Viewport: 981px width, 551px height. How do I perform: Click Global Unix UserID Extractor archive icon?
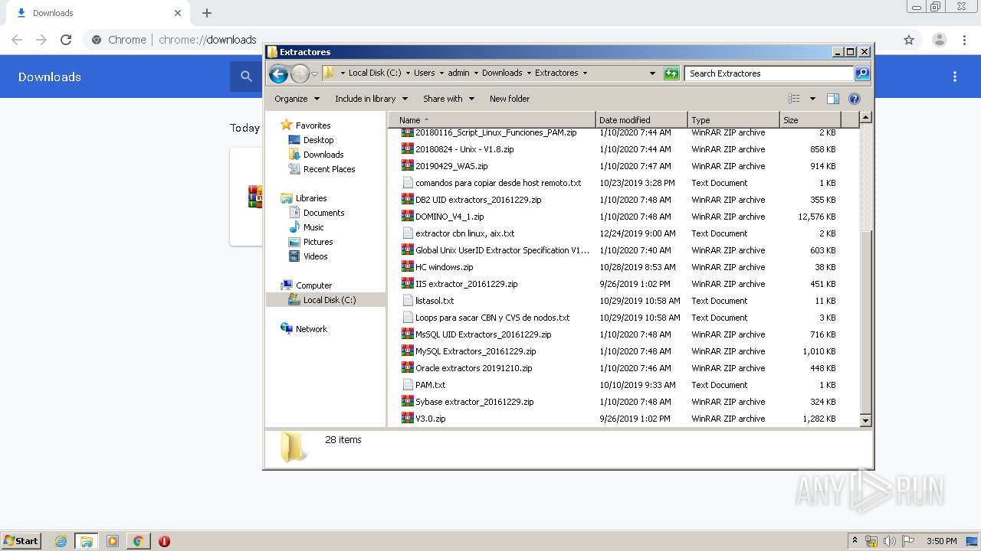coord(408,249)
